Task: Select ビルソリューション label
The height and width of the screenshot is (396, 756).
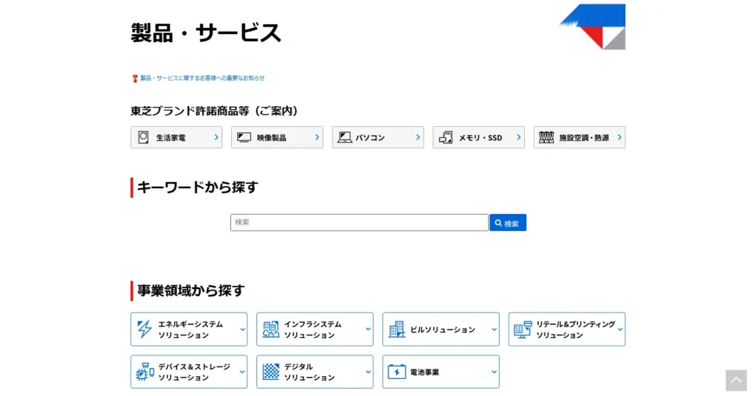Action: click(x=443, y=330)
